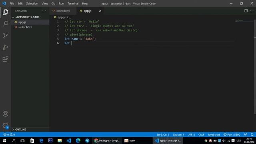Click Ln 6, Col 5 in status bar
This screenshot has height=144, width=256.
(x=163, y=134)
